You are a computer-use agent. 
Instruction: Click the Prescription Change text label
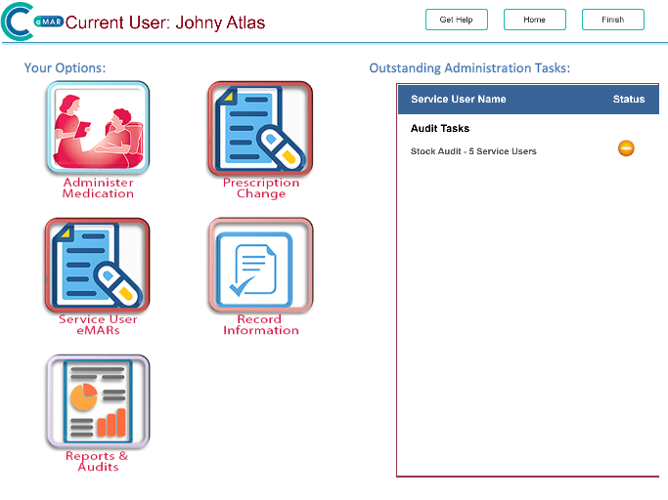point(260,188)
